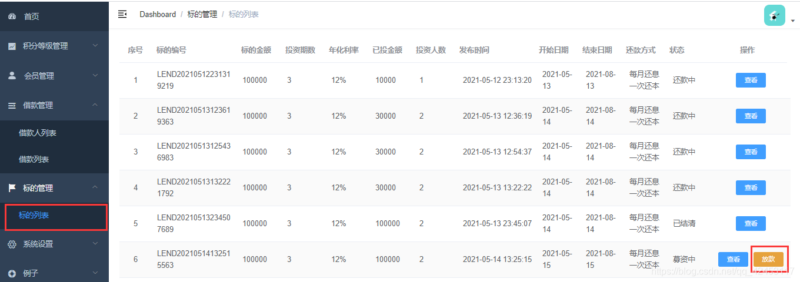Click publish time 2021-05-14 13:25:15
The image size is (800, 282).
[497, 260]
